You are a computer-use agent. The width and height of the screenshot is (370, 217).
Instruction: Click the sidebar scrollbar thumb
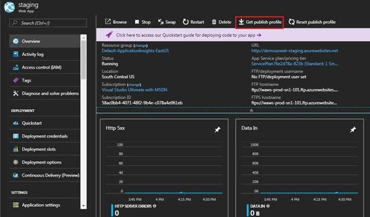(x=83, y=60)
